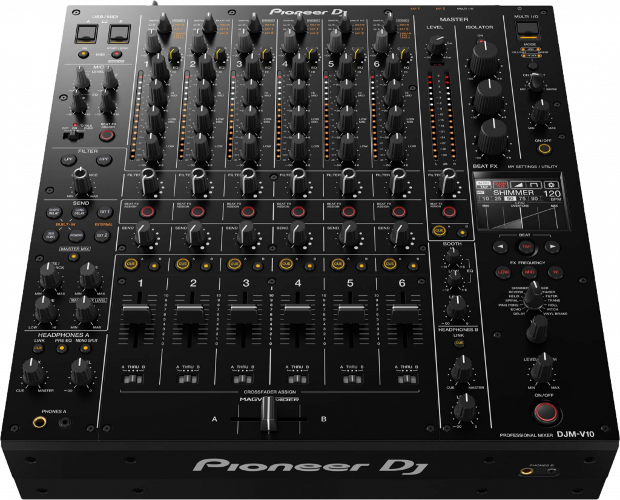Select the EXT 1 send button

pos(104,212)
